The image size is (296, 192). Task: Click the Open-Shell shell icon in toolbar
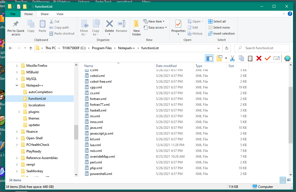(287, 58)
